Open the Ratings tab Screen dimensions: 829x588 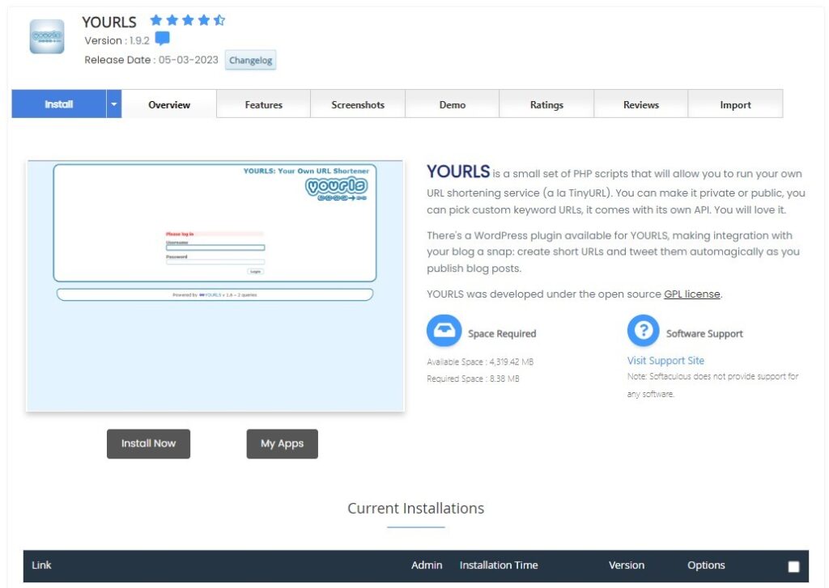[x=546, y=104]
